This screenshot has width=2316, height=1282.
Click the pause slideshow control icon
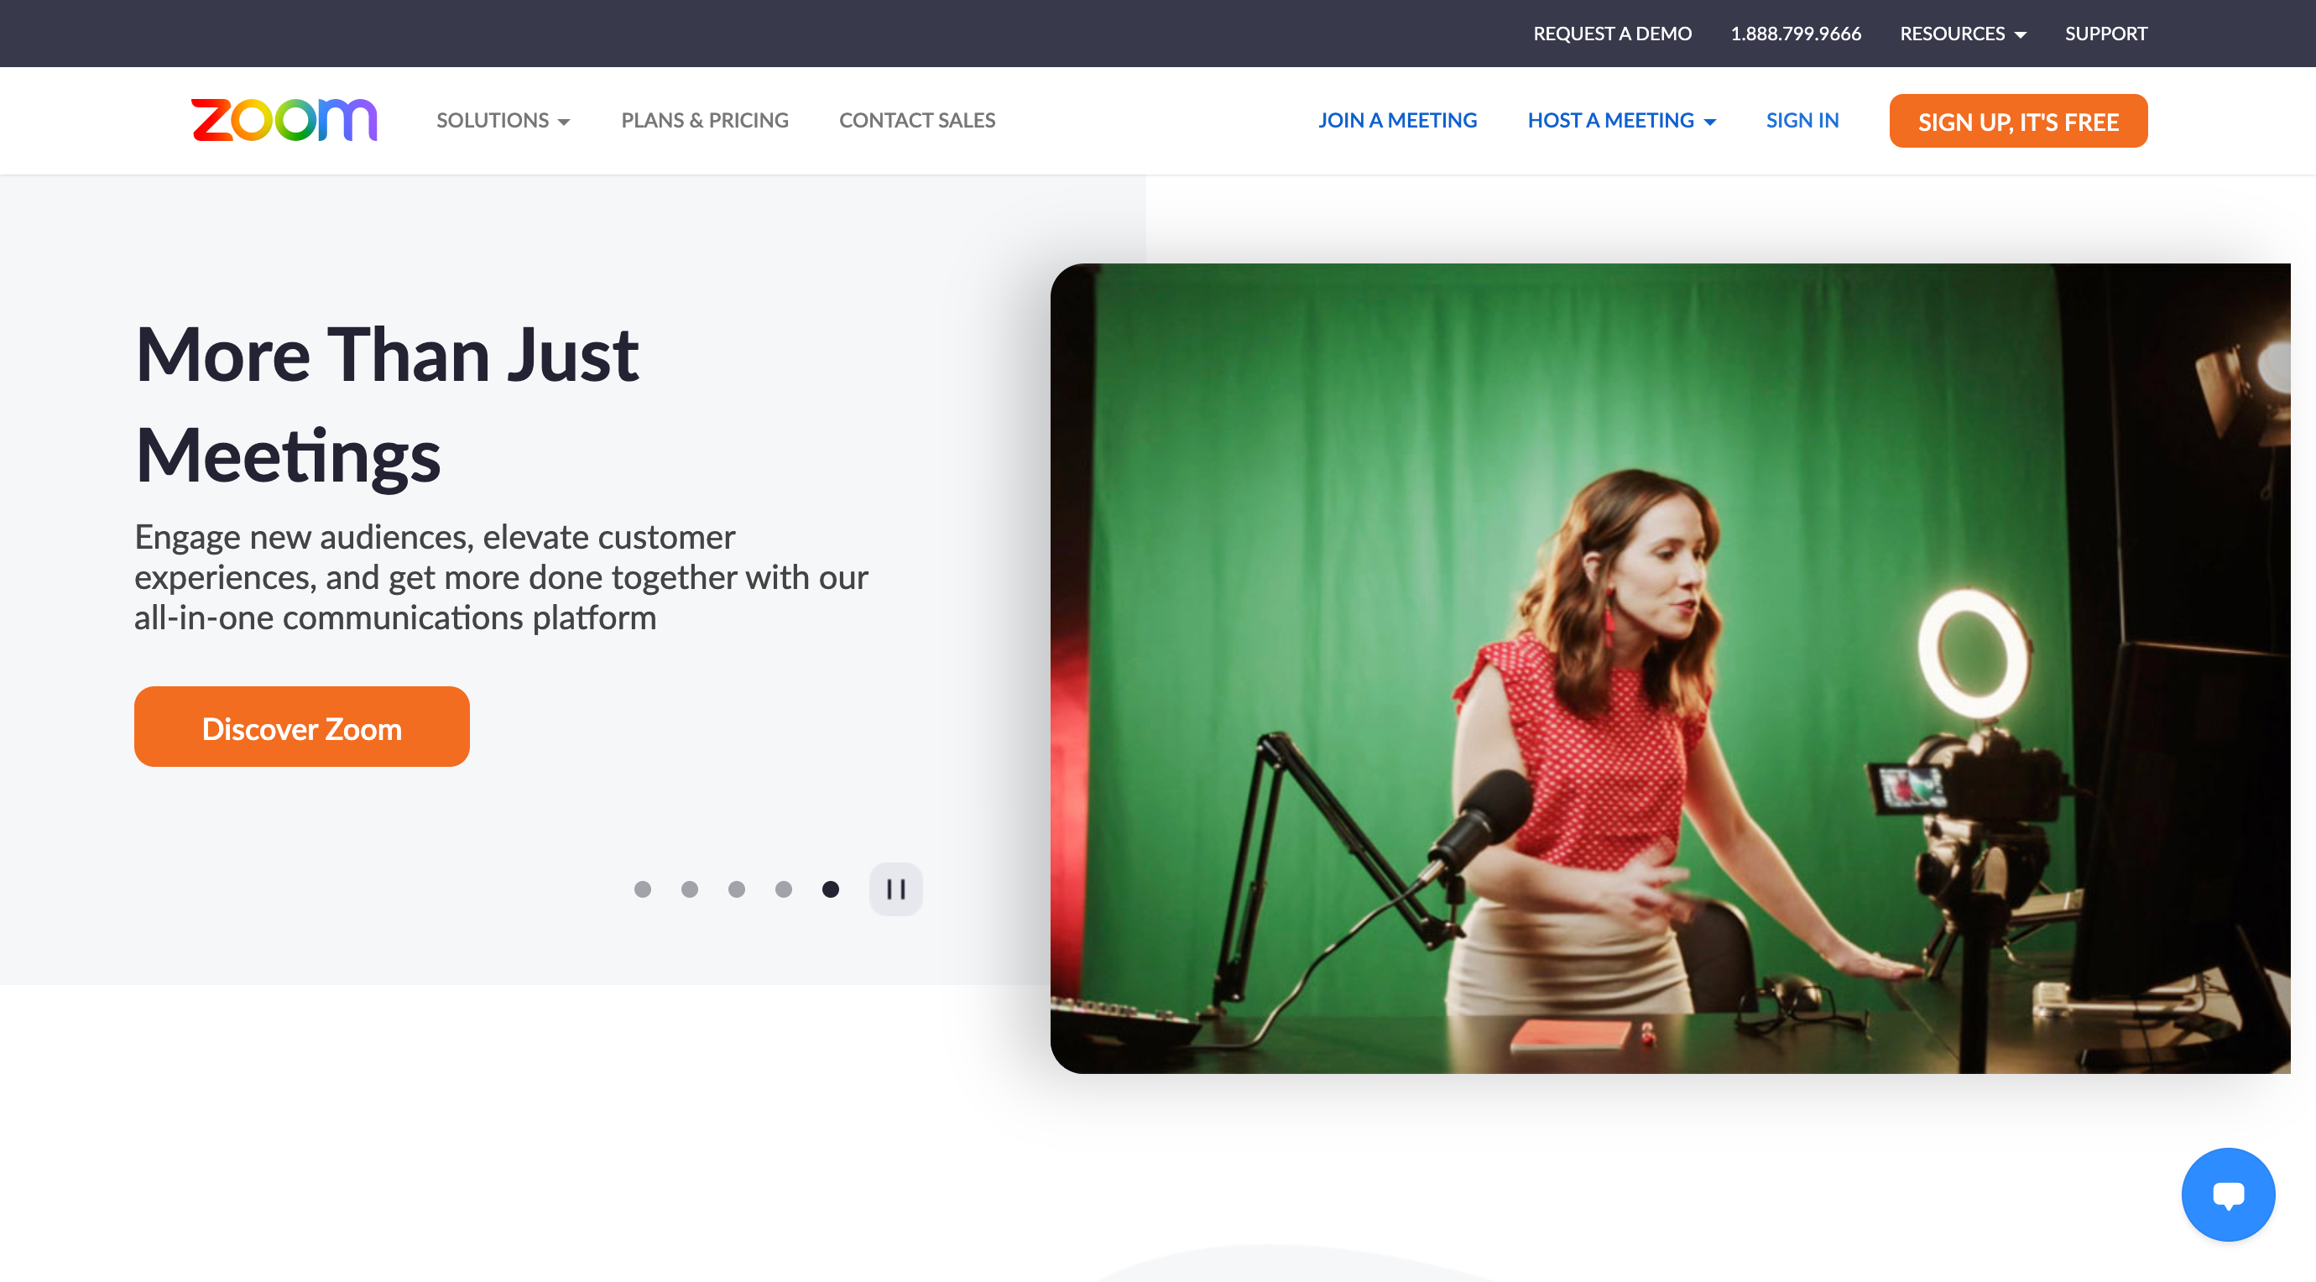click(894, 888)
